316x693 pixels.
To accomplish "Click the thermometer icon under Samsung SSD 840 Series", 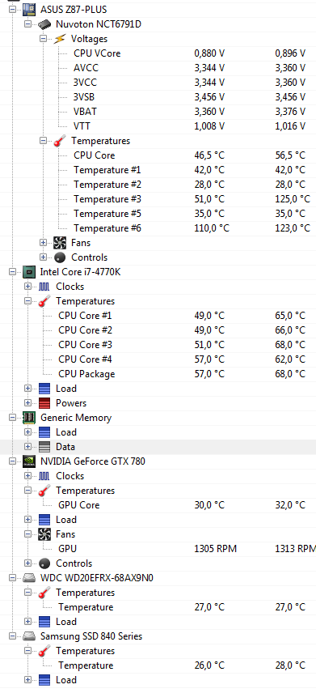I will tap(44, 651).
